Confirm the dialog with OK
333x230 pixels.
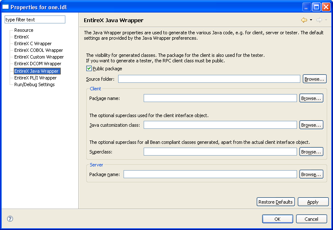tap(278, 219)
